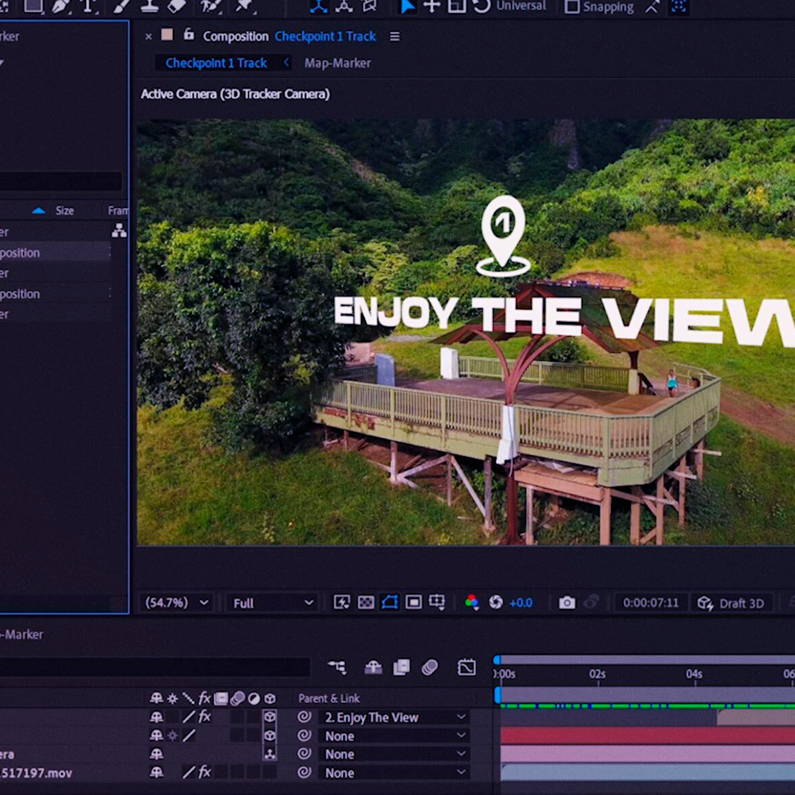
Task: Toggle shy switch on 517197.mov layer
Action: [156, 772]
